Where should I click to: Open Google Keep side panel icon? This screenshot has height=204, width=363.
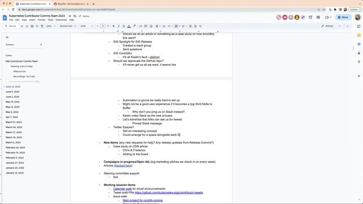pos(359,35)
